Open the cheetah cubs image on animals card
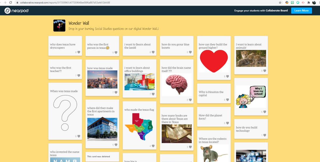This screenshot has width=320, height=162. click(251, 58)
